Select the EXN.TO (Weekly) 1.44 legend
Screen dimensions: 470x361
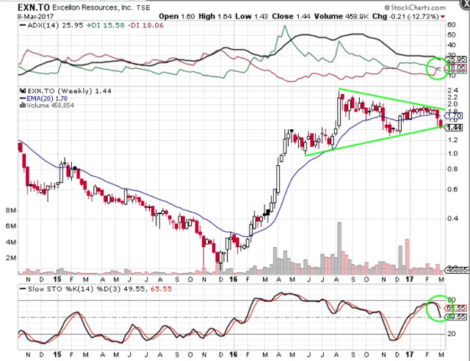(x=68, y=91)
